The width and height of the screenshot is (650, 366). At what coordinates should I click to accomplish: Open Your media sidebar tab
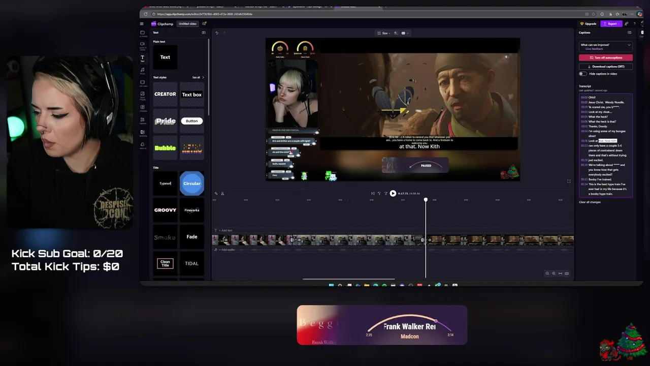click(143, 33)
